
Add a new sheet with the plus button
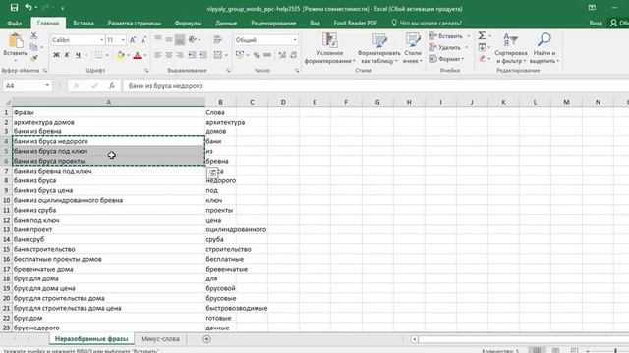[206, 339]
